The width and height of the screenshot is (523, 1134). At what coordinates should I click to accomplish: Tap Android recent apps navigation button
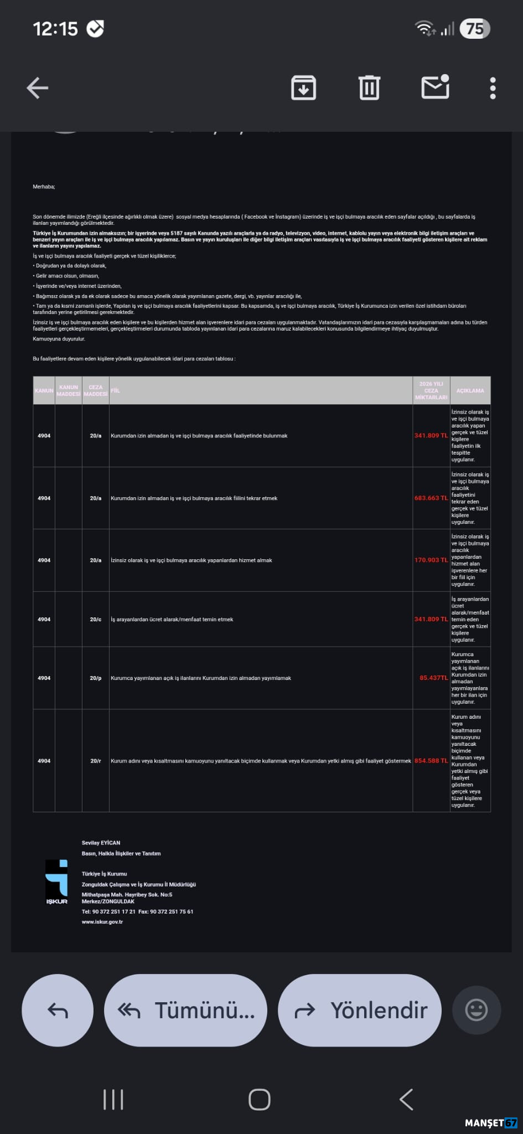(x=113, y=1100)
